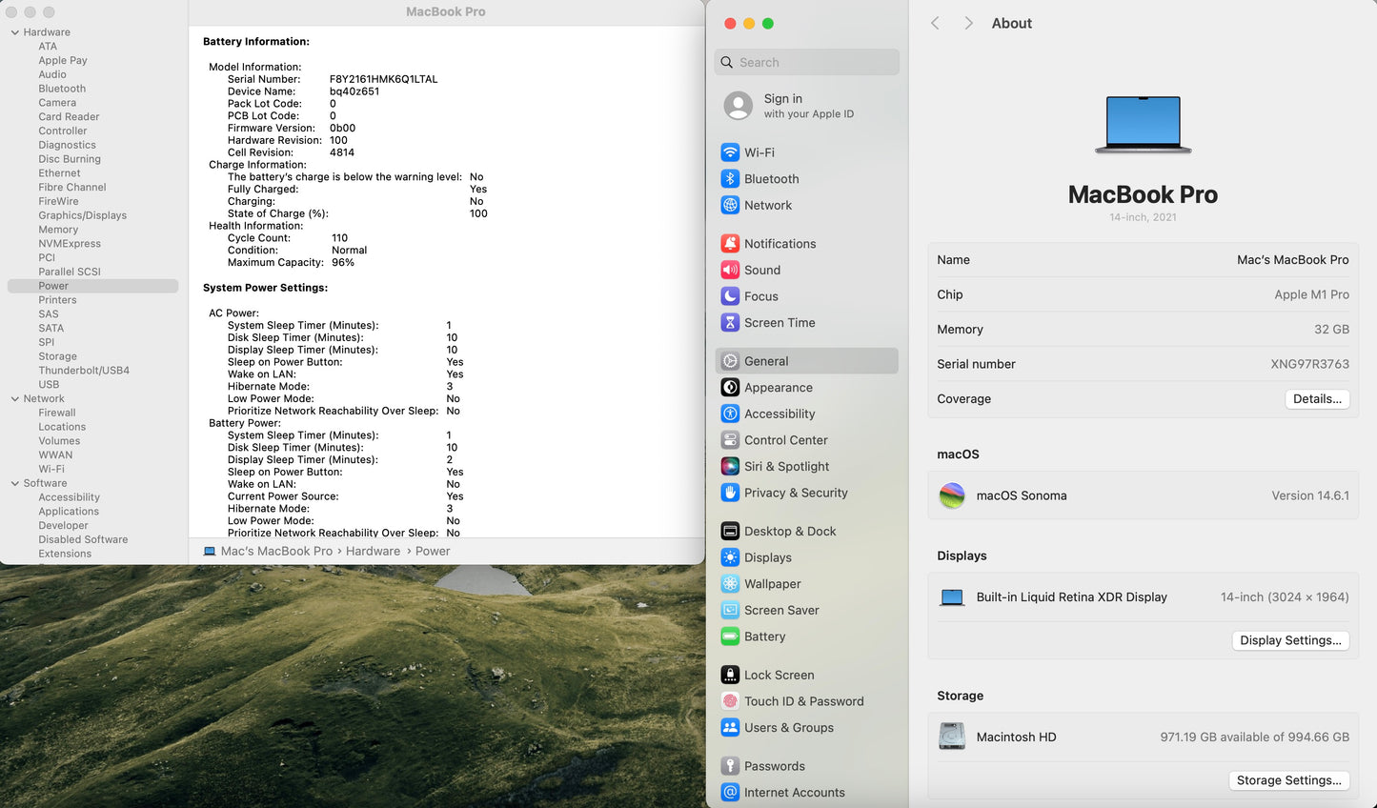Select Card Reader in Hardware list
Image resolution: width=1377 pixels, height=808 pixels.
[69, 117]
